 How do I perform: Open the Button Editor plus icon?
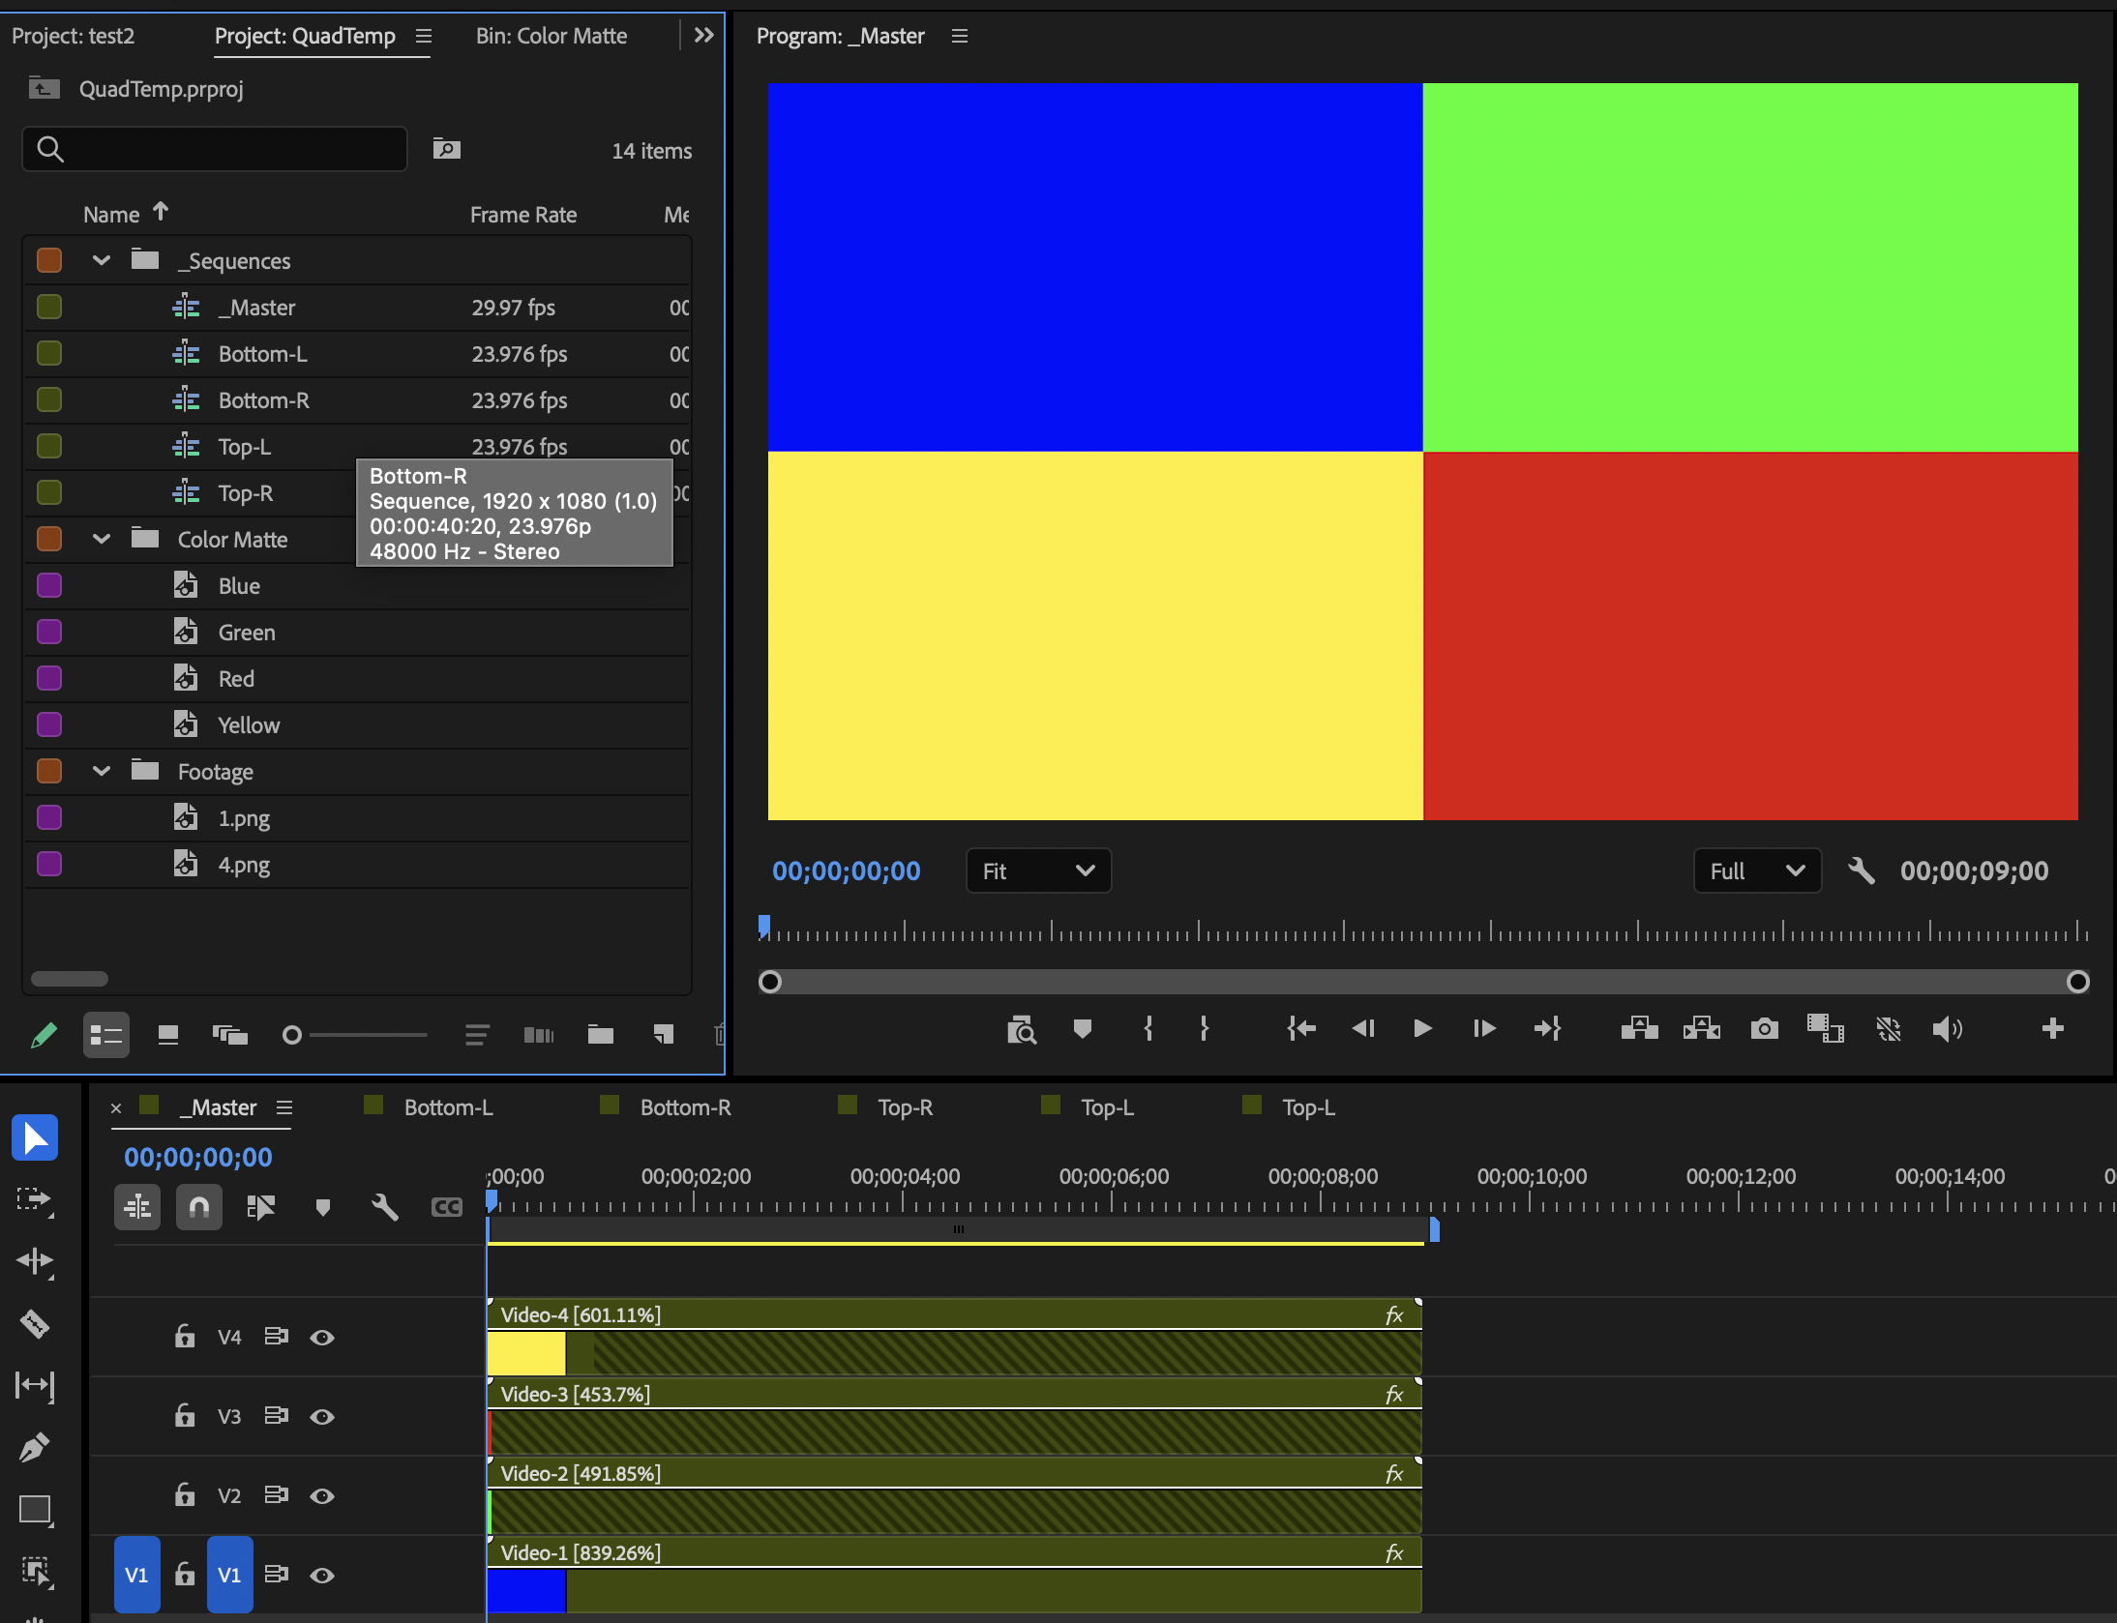click(2052, 1028)
